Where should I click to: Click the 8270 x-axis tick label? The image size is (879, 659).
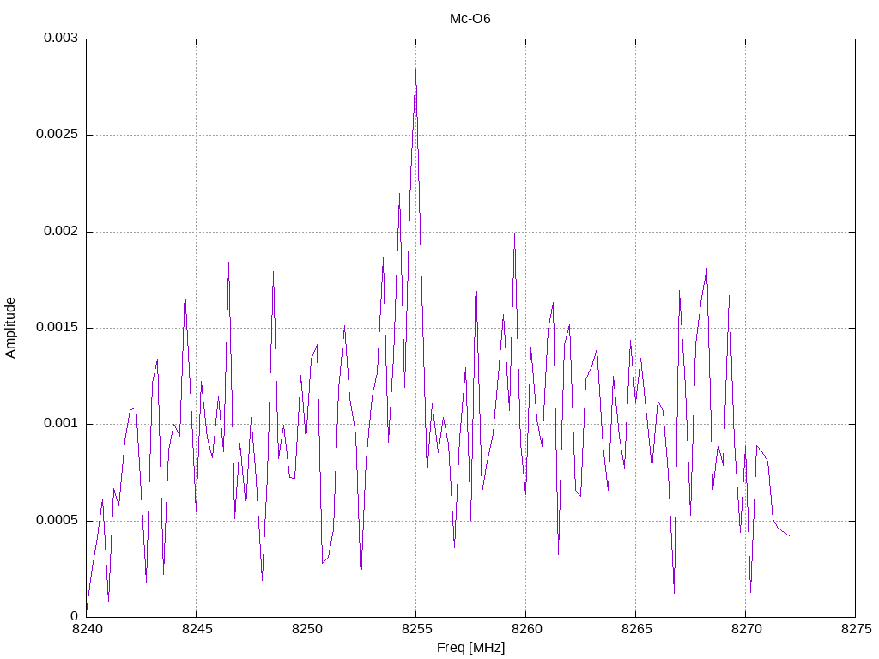pyautogui.click(x=747, y=629)
